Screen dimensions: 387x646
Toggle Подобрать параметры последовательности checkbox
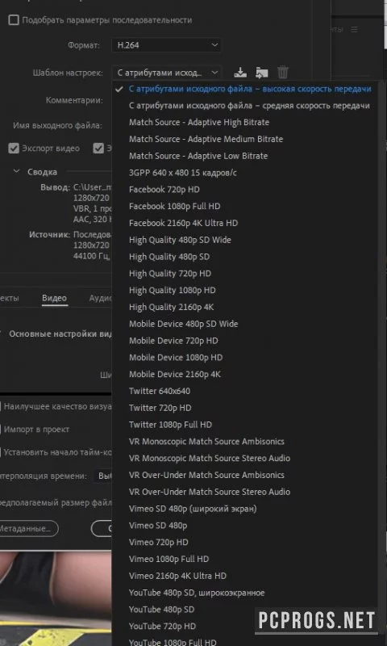click(14, 19)
